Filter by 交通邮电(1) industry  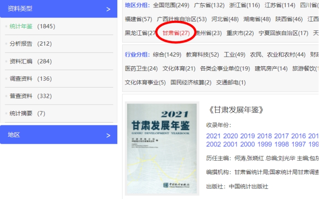click(x=230, y=82)
